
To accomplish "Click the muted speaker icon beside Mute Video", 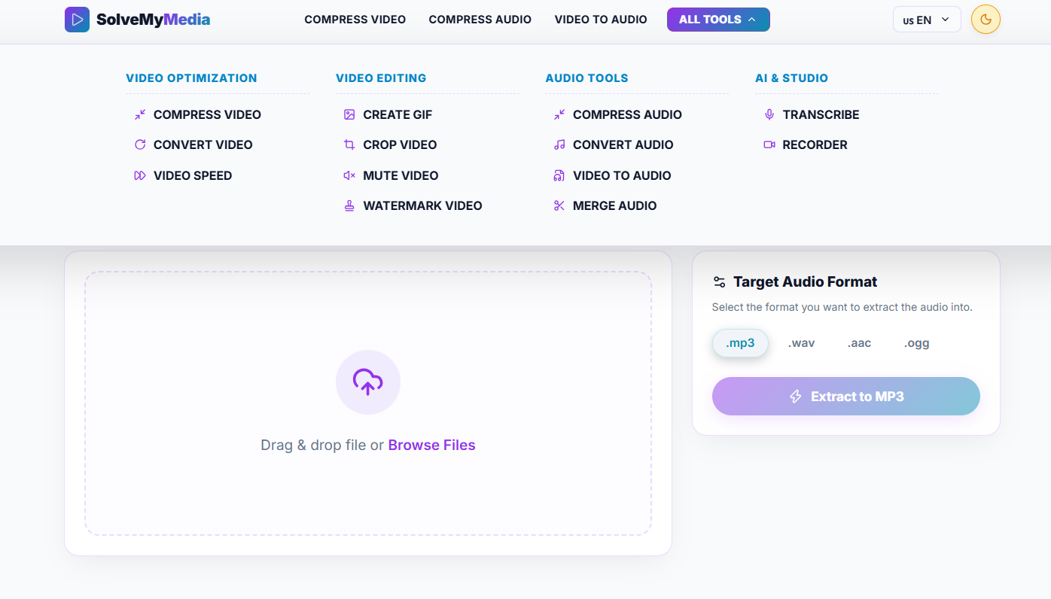I will (x=349, y=175).
